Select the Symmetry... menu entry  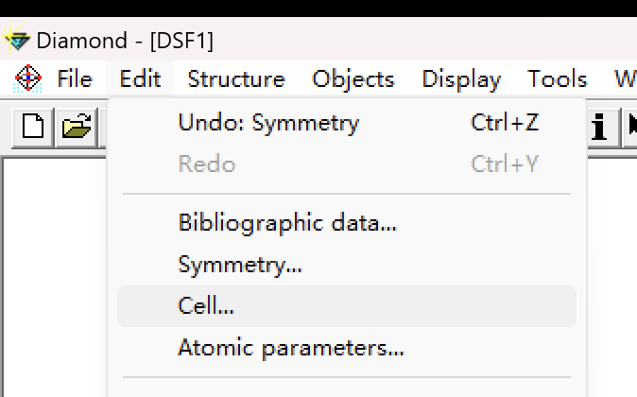tap(240, 266)
